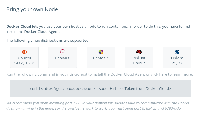202x113 pixels.
Task: Click the RedHat logo icon
Action: 139,52
